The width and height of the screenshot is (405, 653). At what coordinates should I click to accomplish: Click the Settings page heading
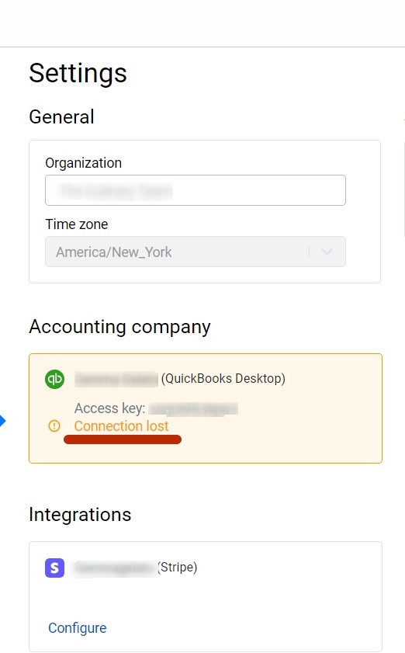(78, 73)
